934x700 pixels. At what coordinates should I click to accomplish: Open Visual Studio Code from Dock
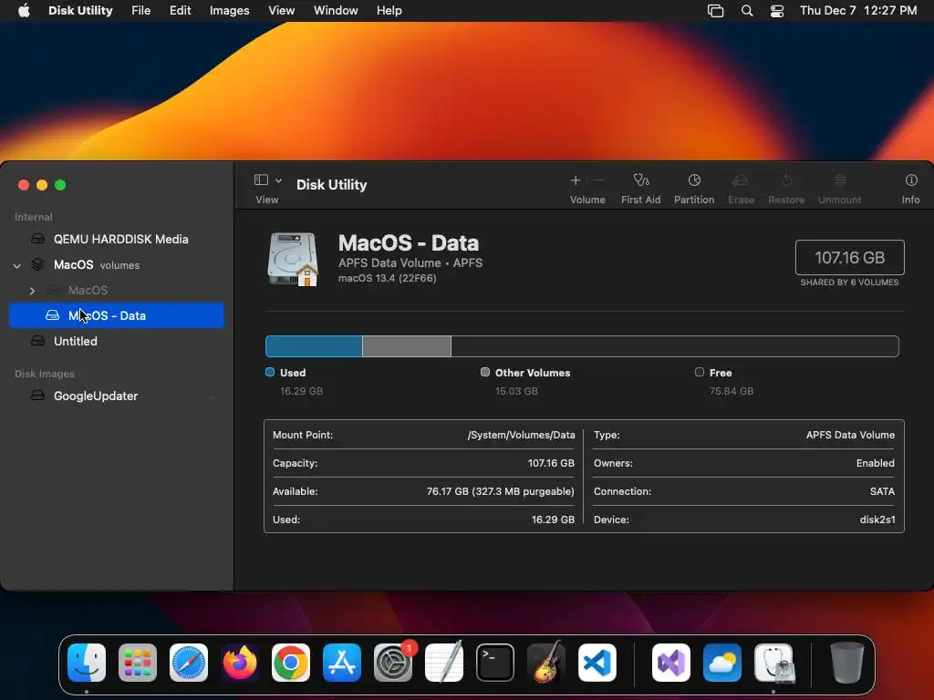pos(597,663)
